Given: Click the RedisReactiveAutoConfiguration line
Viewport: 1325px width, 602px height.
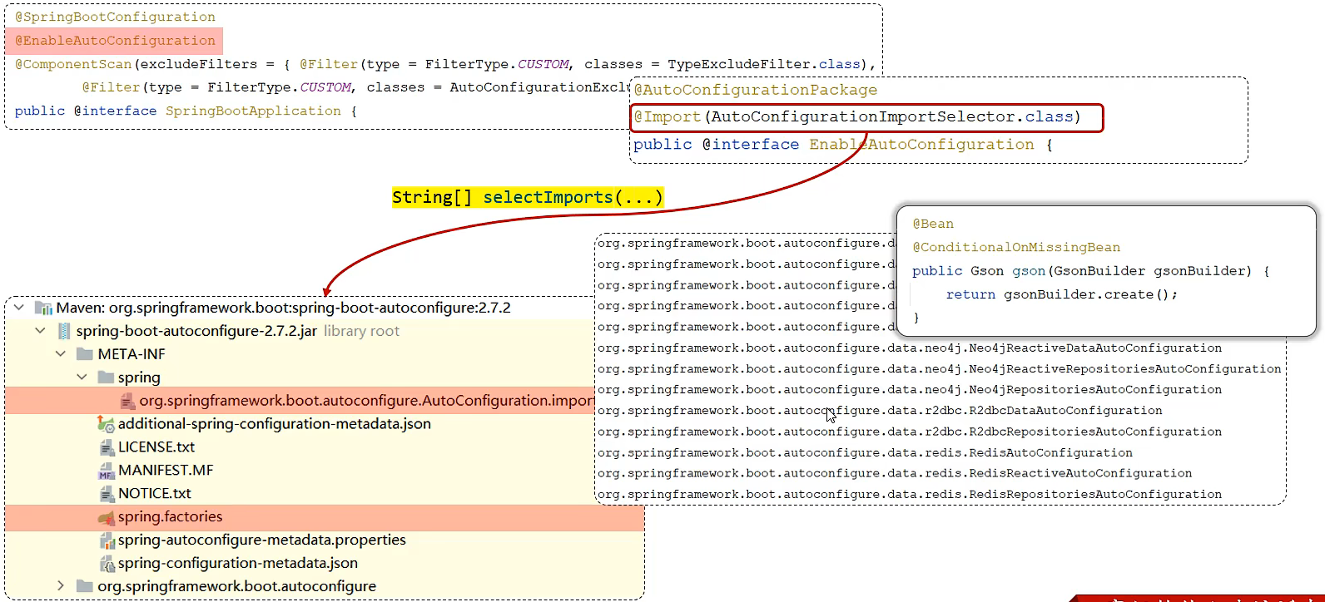Looking at the screenshot, I should pos(895,474).
